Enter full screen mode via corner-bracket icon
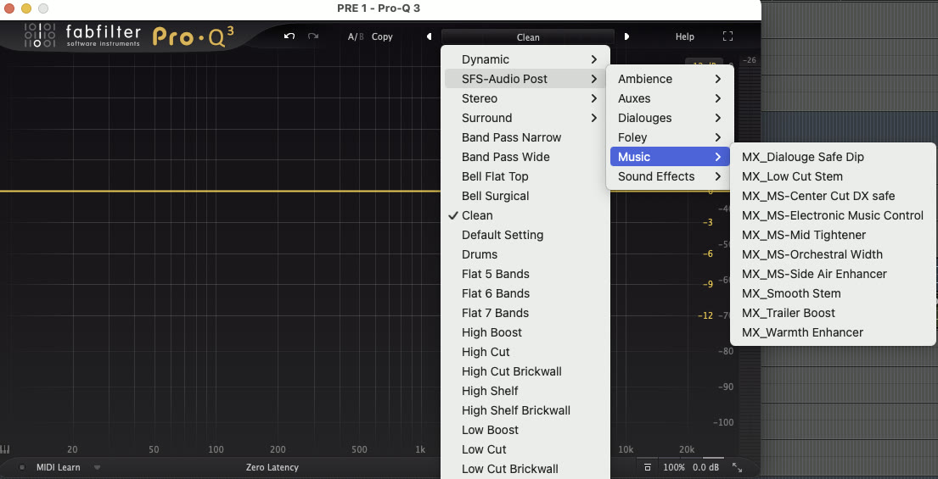 coord(727,36)
